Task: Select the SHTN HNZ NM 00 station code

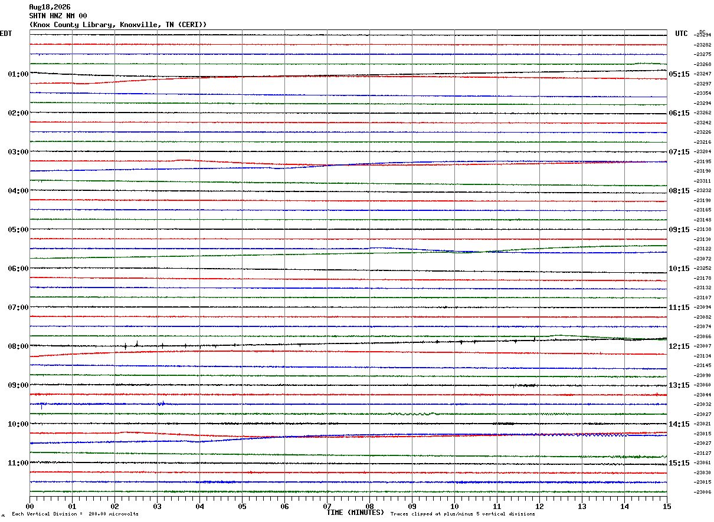Action: point(58,16)
